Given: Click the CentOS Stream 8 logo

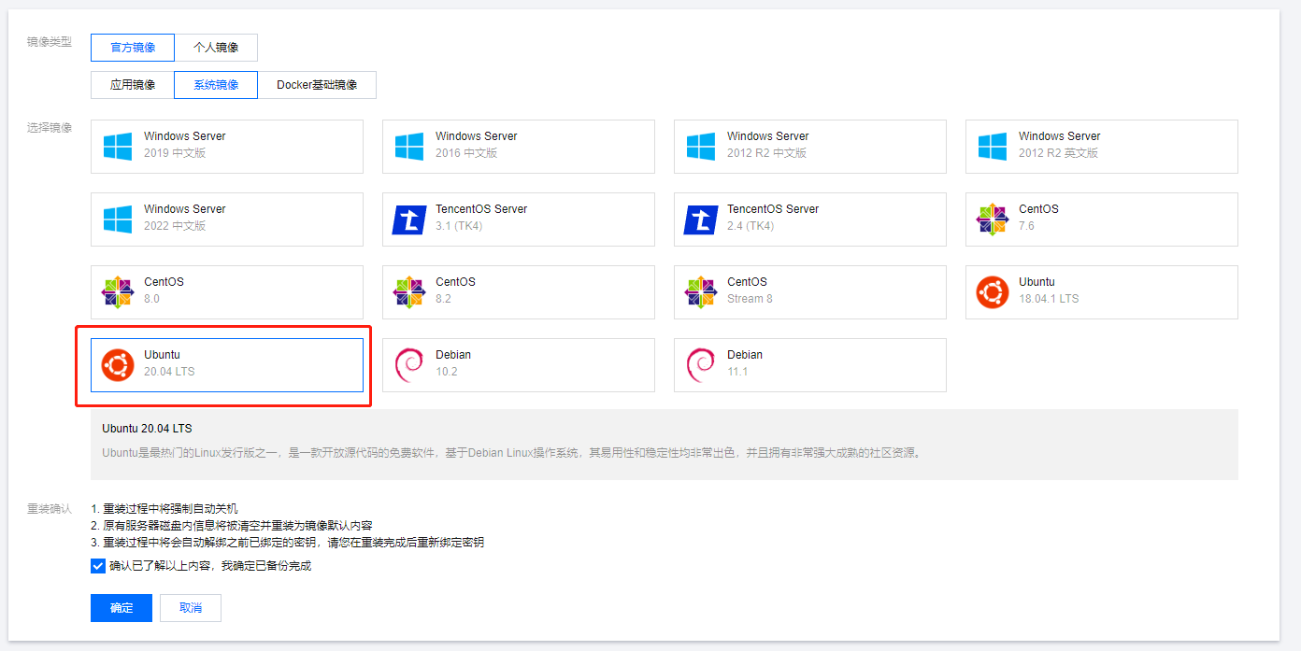Looking at the screenshot, I should click(x=701, y=291).
